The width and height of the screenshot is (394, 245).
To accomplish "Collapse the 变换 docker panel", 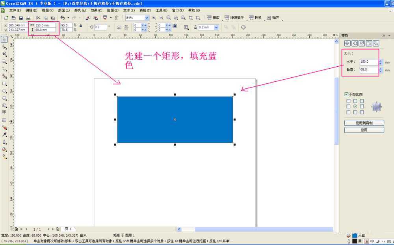I will click(x=389, y=36).
